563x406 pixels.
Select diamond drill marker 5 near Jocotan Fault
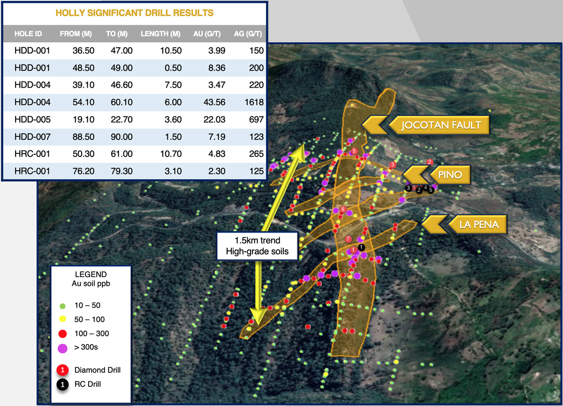click(x=354, y=150)
